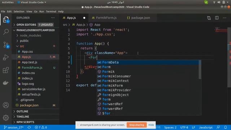The image size is (231, 130).
Task: Open the Terminal menu
Action: [51, 11]
